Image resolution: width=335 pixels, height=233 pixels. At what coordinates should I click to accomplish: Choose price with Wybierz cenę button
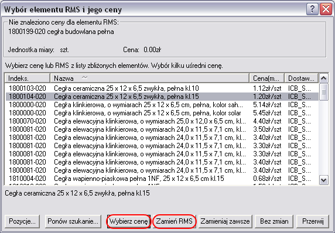click(128, 221)
